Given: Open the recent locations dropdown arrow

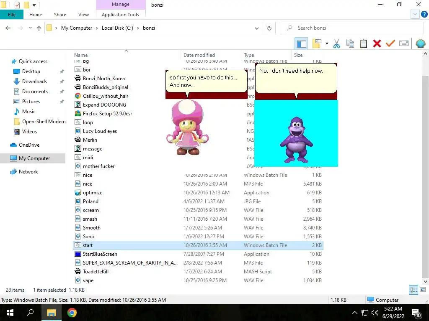Looking at the screenshot, I should 30,28.
